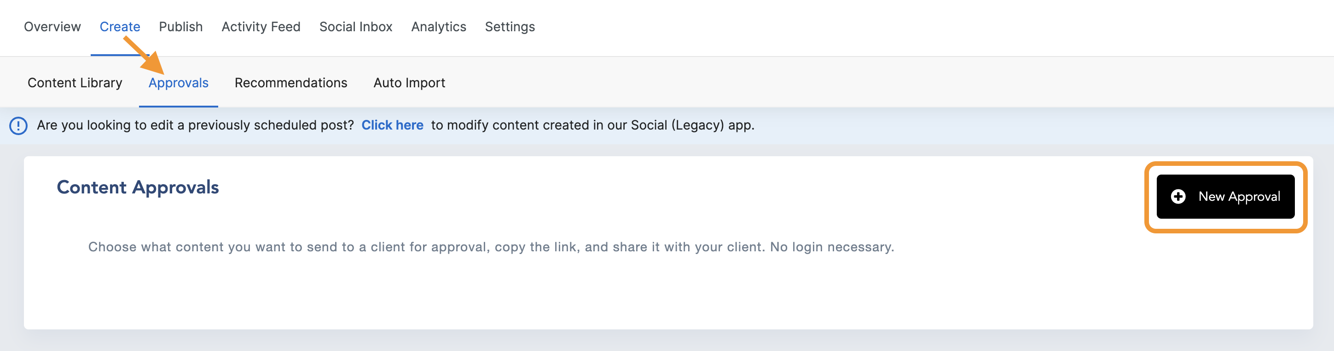
Task: Open the Activity Feed
Action: [x=261, y=27]
